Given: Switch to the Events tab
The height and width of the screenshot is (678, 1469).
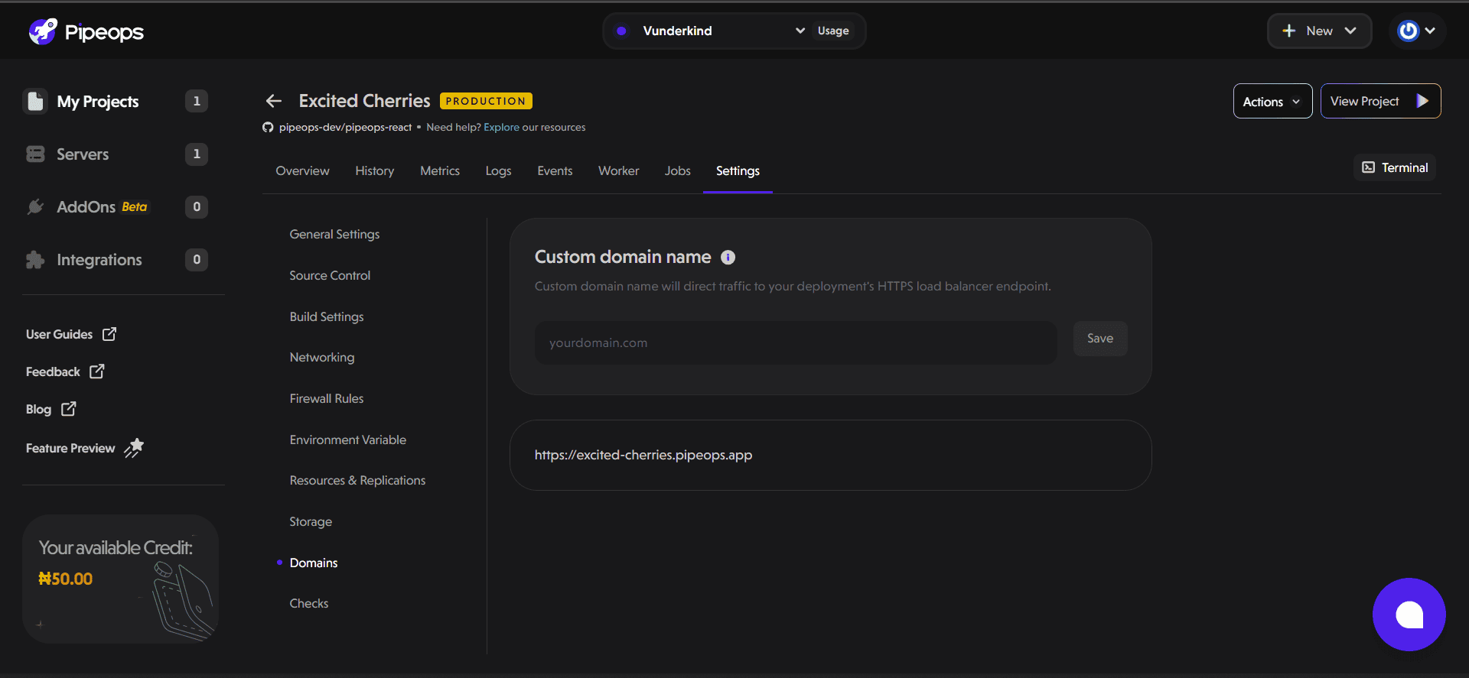Looking at the screenshot, I should click(555, 170).
